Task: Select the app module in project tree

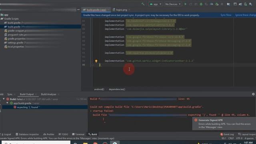Action: [x=4, y=15]
